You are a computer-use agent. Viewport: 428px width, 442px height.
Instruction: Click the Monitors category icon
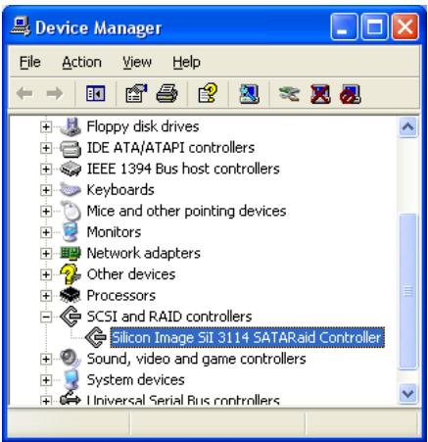pyautogui.click(x=71, y=232)
